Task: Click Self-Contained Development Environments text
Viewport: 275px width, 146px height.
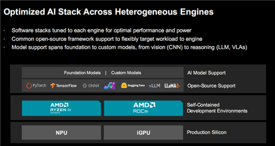Action: tap(217, 108)
